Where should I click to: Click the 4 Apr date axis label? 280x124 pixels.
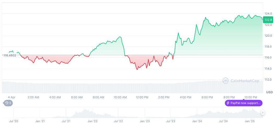coord(11,97)
